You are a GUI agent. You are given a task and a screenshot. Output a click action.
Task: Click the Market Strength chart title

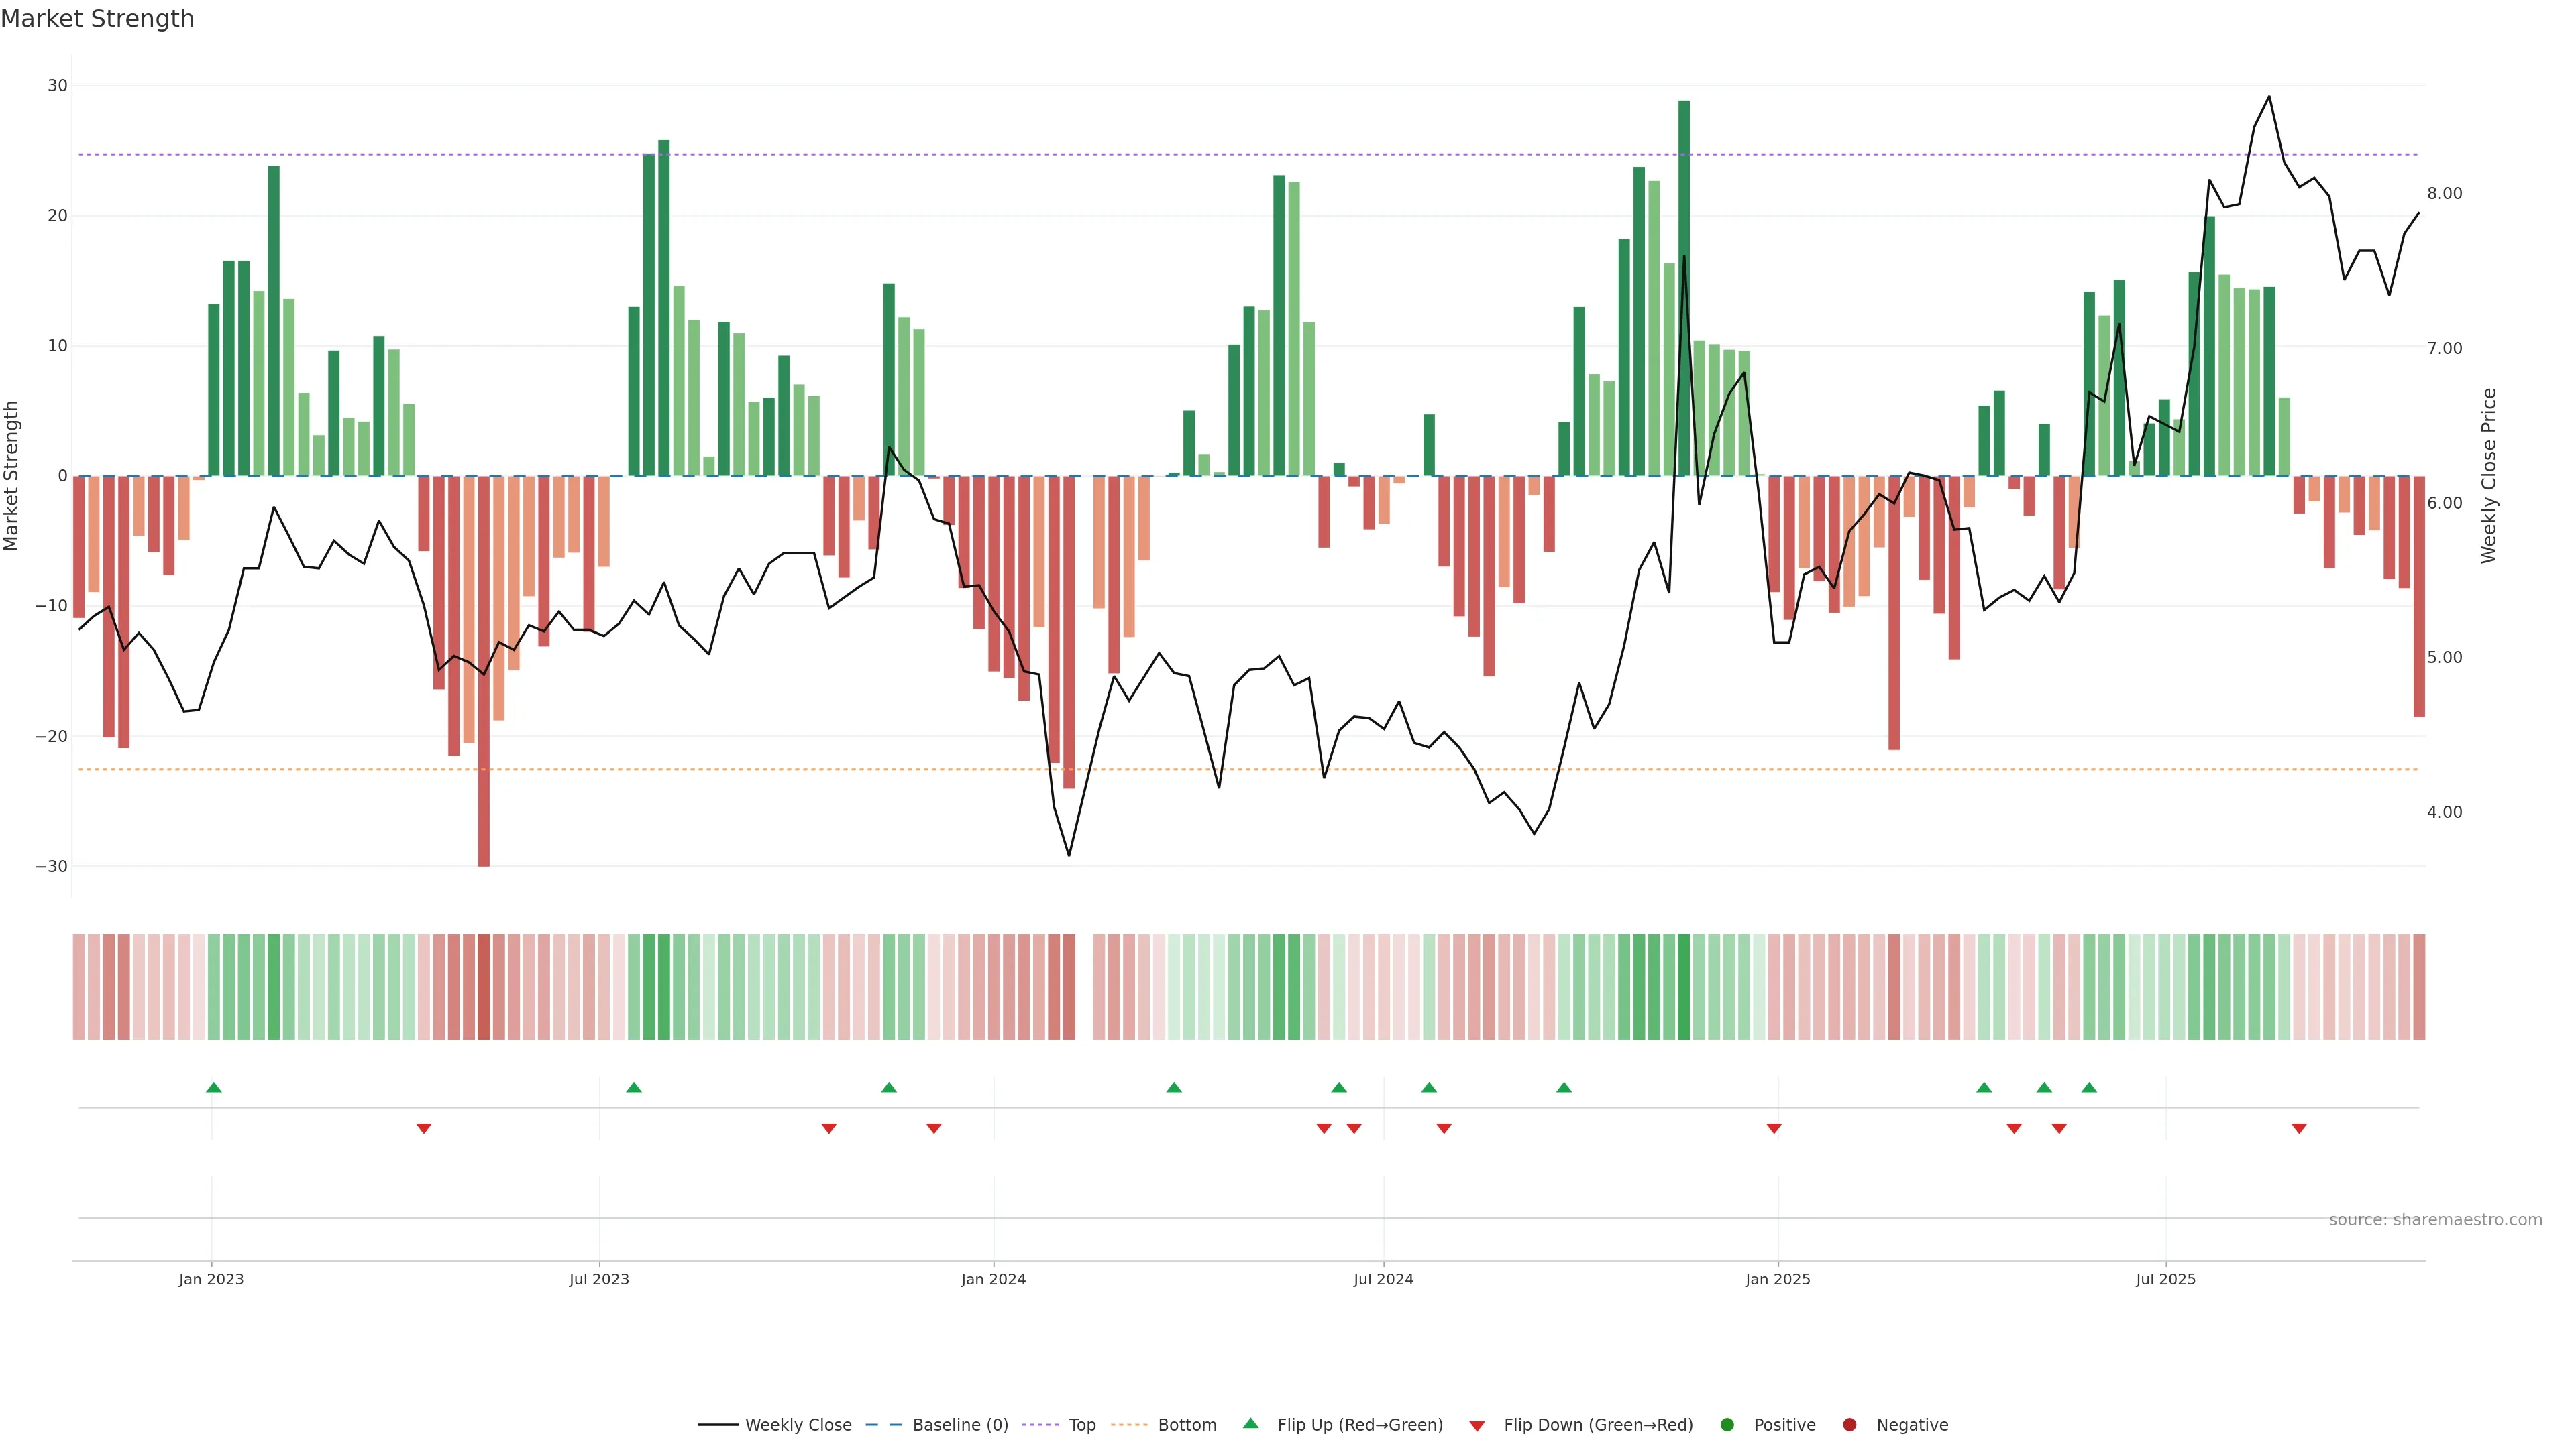click(x=97, y=19)
